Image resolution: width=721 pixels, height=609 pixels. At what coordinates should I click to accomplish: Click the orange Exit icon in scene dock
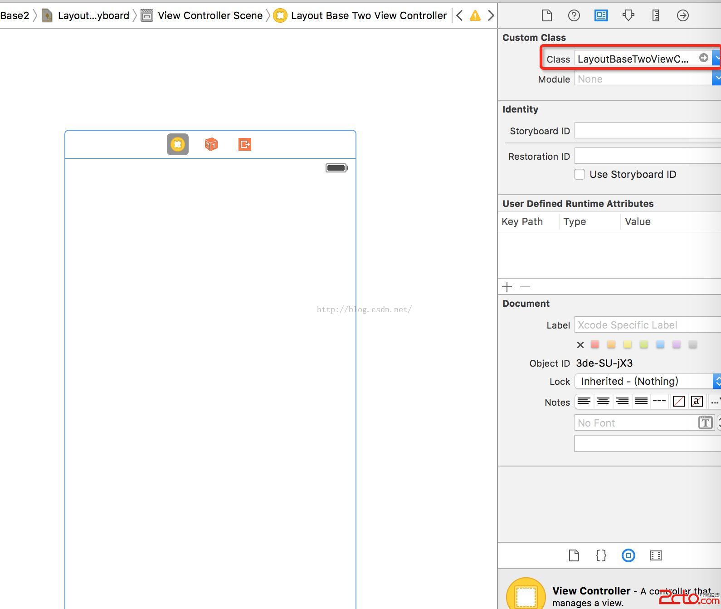245,144
